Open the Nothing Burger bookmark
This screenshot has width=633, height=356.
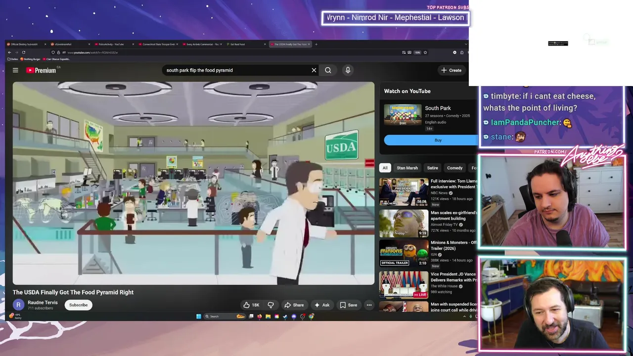tap(30, 59)
